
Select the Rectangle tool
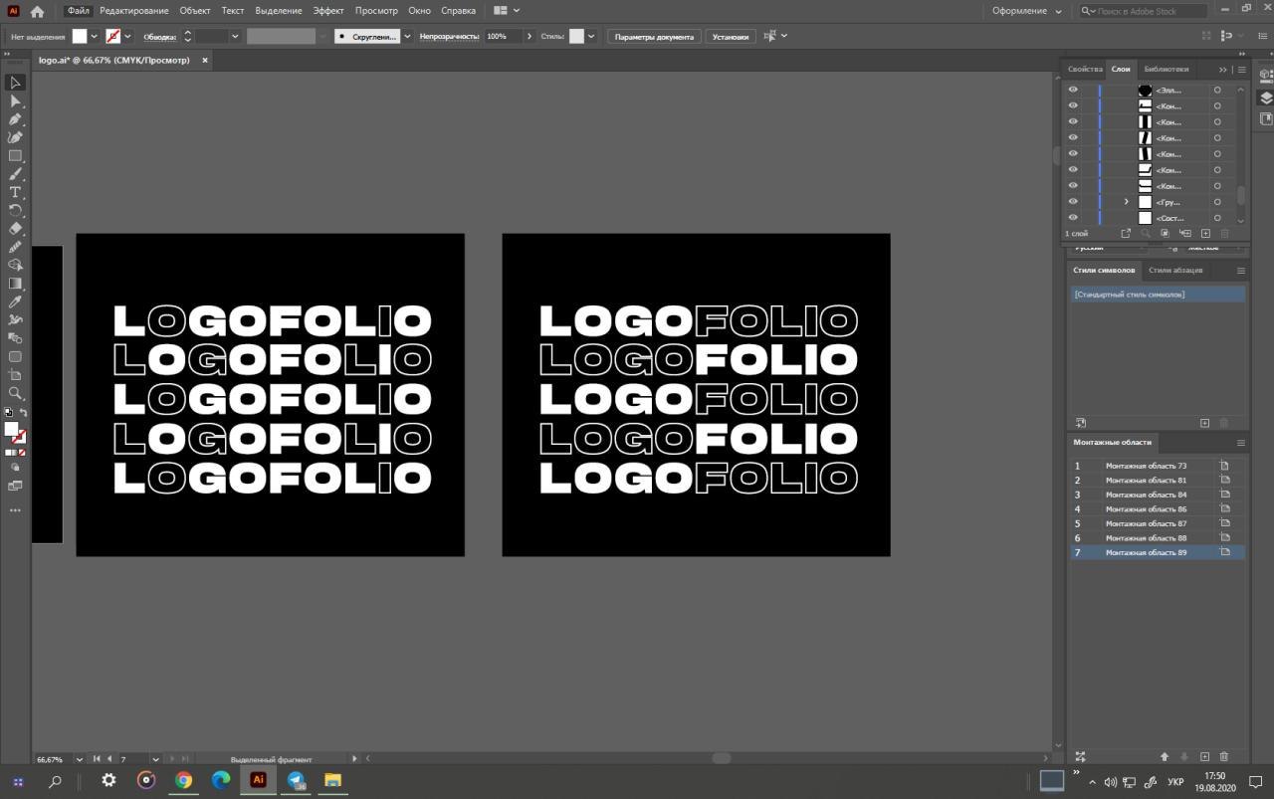point(15,156)
